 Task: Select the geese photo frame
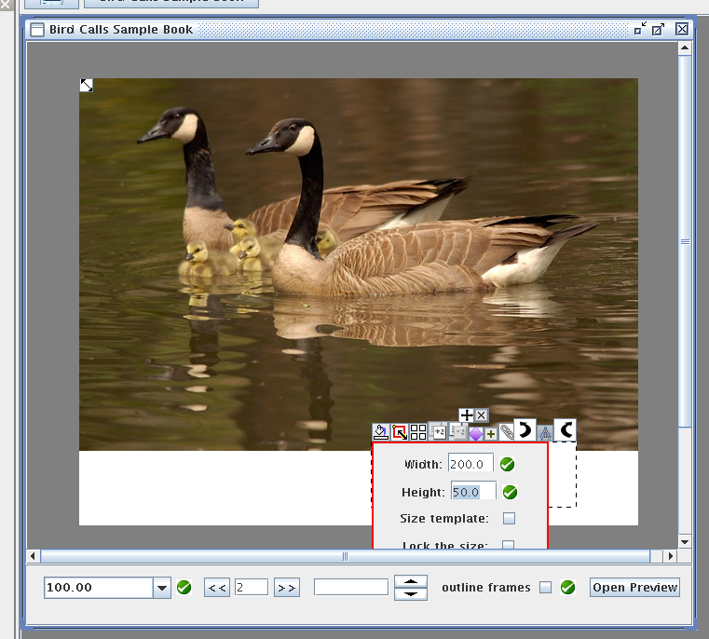359,265
